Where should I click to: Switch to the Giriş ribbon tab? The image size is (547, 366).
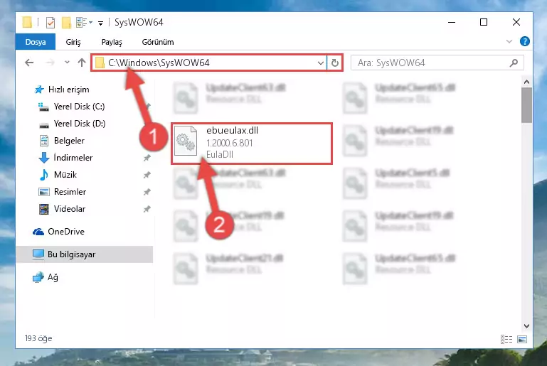(x=73, y=42)
